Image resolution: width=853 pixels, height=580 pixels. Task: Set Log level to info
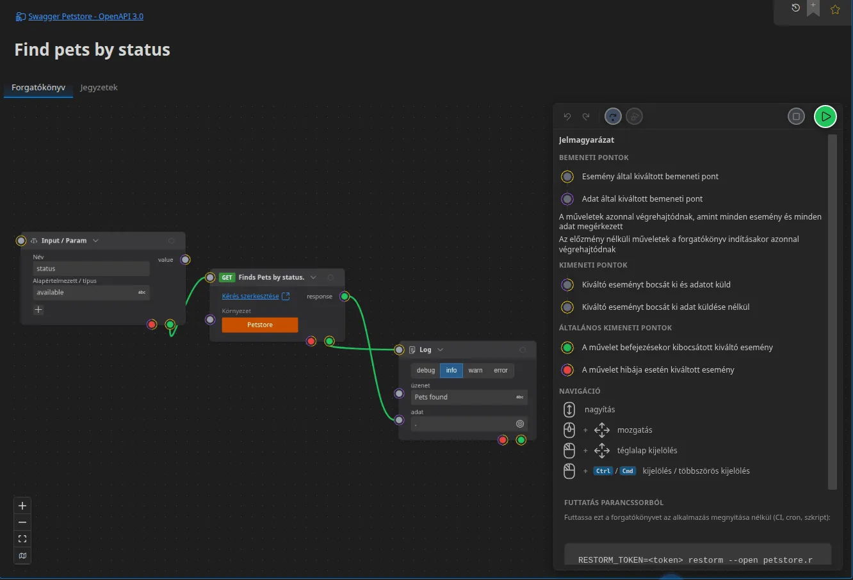pyautogui.click(x=451, y=371)
